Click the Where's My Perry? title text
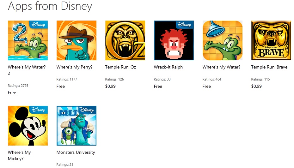This screenshot has height=168, width=294. coord(74,67)
